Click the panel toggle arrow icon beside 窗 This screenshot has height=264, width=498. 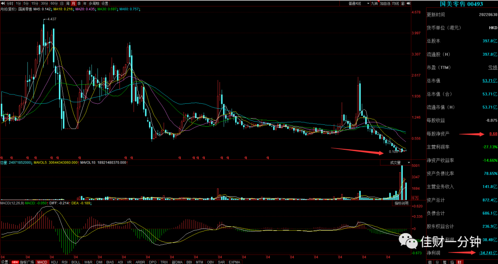(409, 4)
